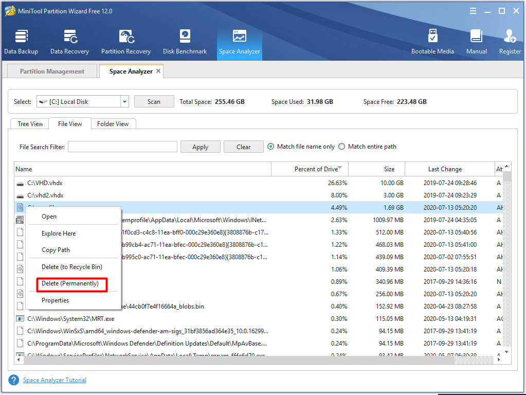Open the Manual
The height and width of the screenshot is (395, 526).
pyautogui.click(x=476, y=42)
